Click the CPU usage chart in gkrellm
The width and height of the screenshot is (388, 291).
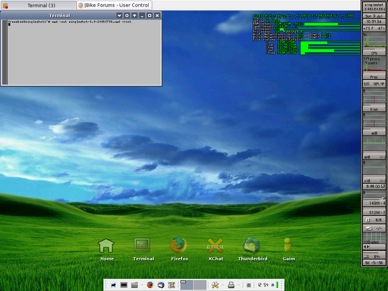(374, 41)
